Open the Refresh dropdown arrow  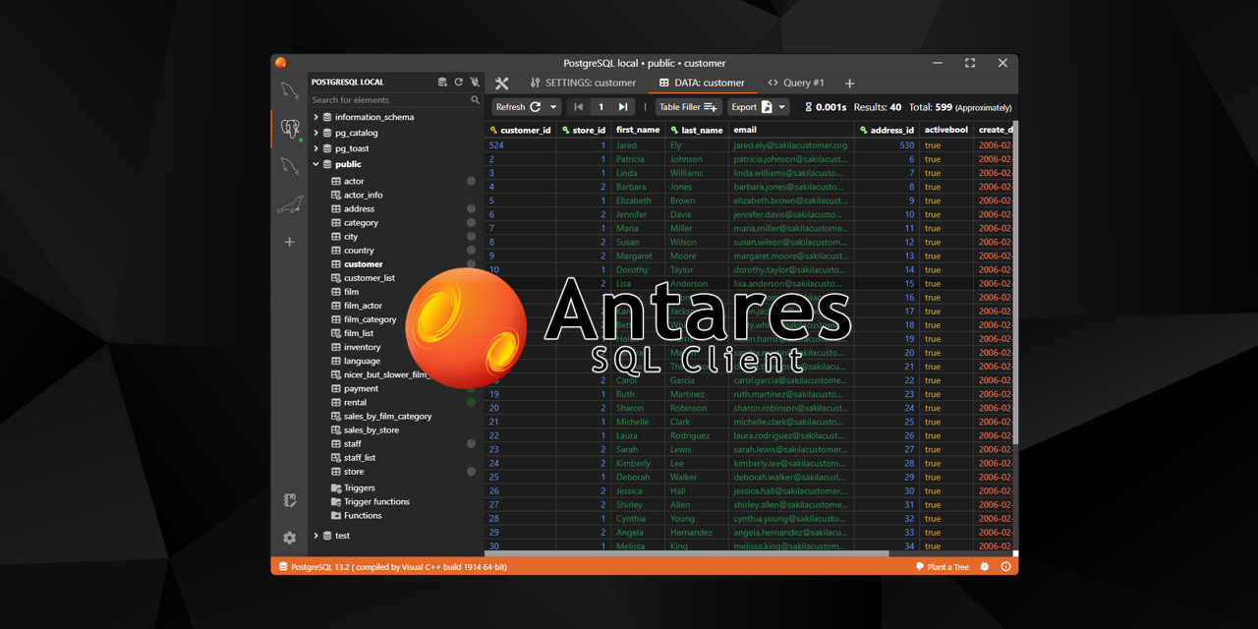click(553, 107)
